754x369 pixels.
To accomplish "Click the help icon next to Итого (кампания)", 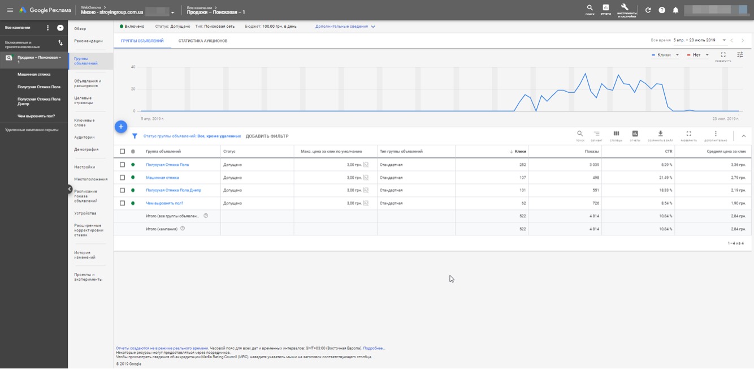I will tap(183, 229).
